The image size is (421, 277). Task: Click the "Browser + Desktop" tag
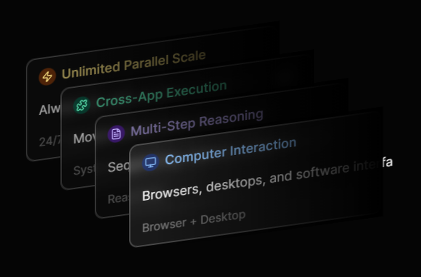tap(194, 221)
